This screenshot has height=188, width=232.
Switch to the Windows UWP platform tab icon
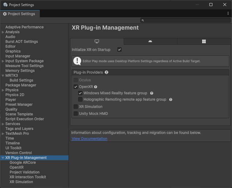204,41
